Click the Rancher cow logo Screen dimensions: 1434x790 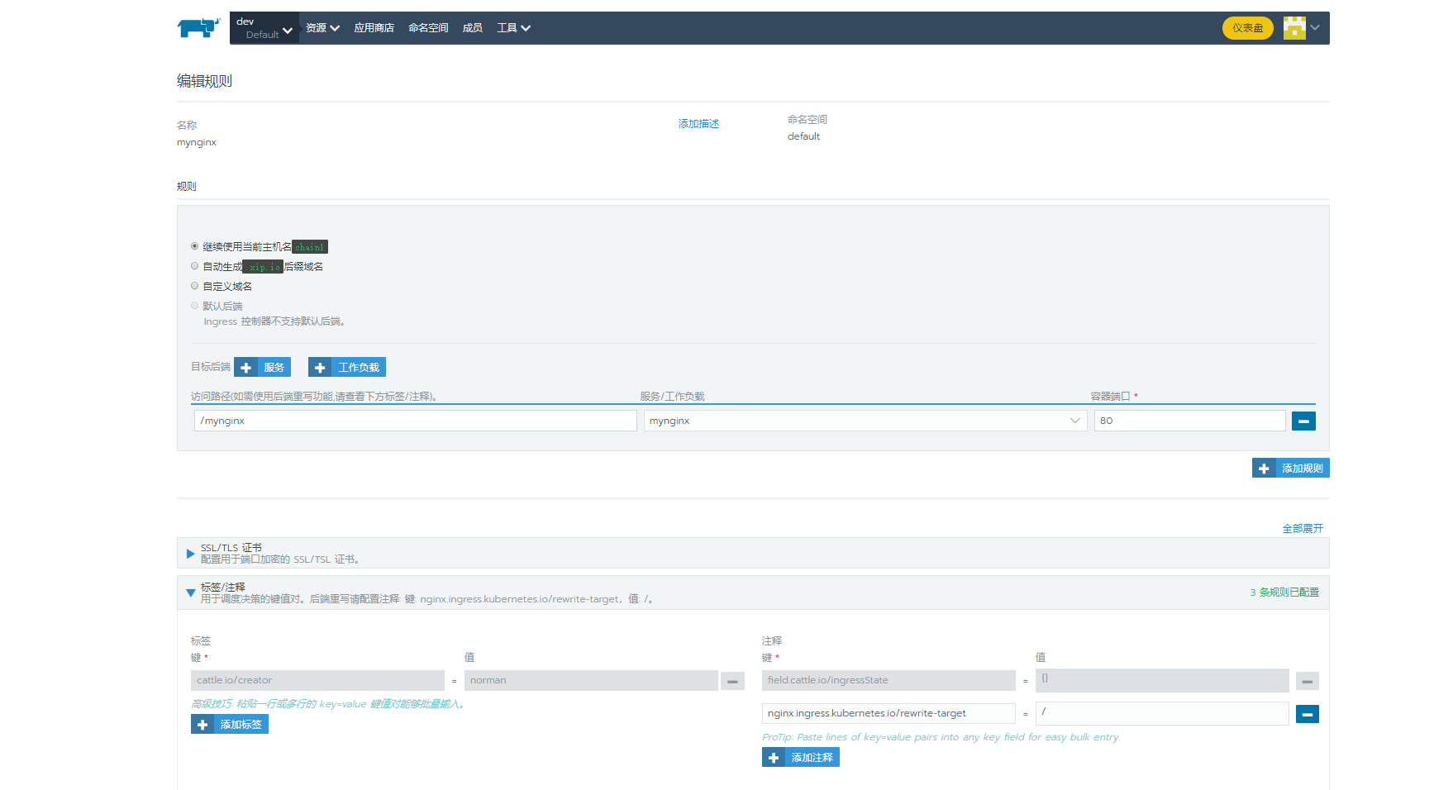click(x=198, y=28)
